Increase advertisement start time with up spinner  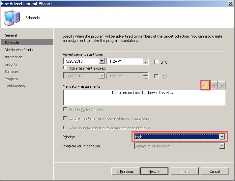click(145, 60)
